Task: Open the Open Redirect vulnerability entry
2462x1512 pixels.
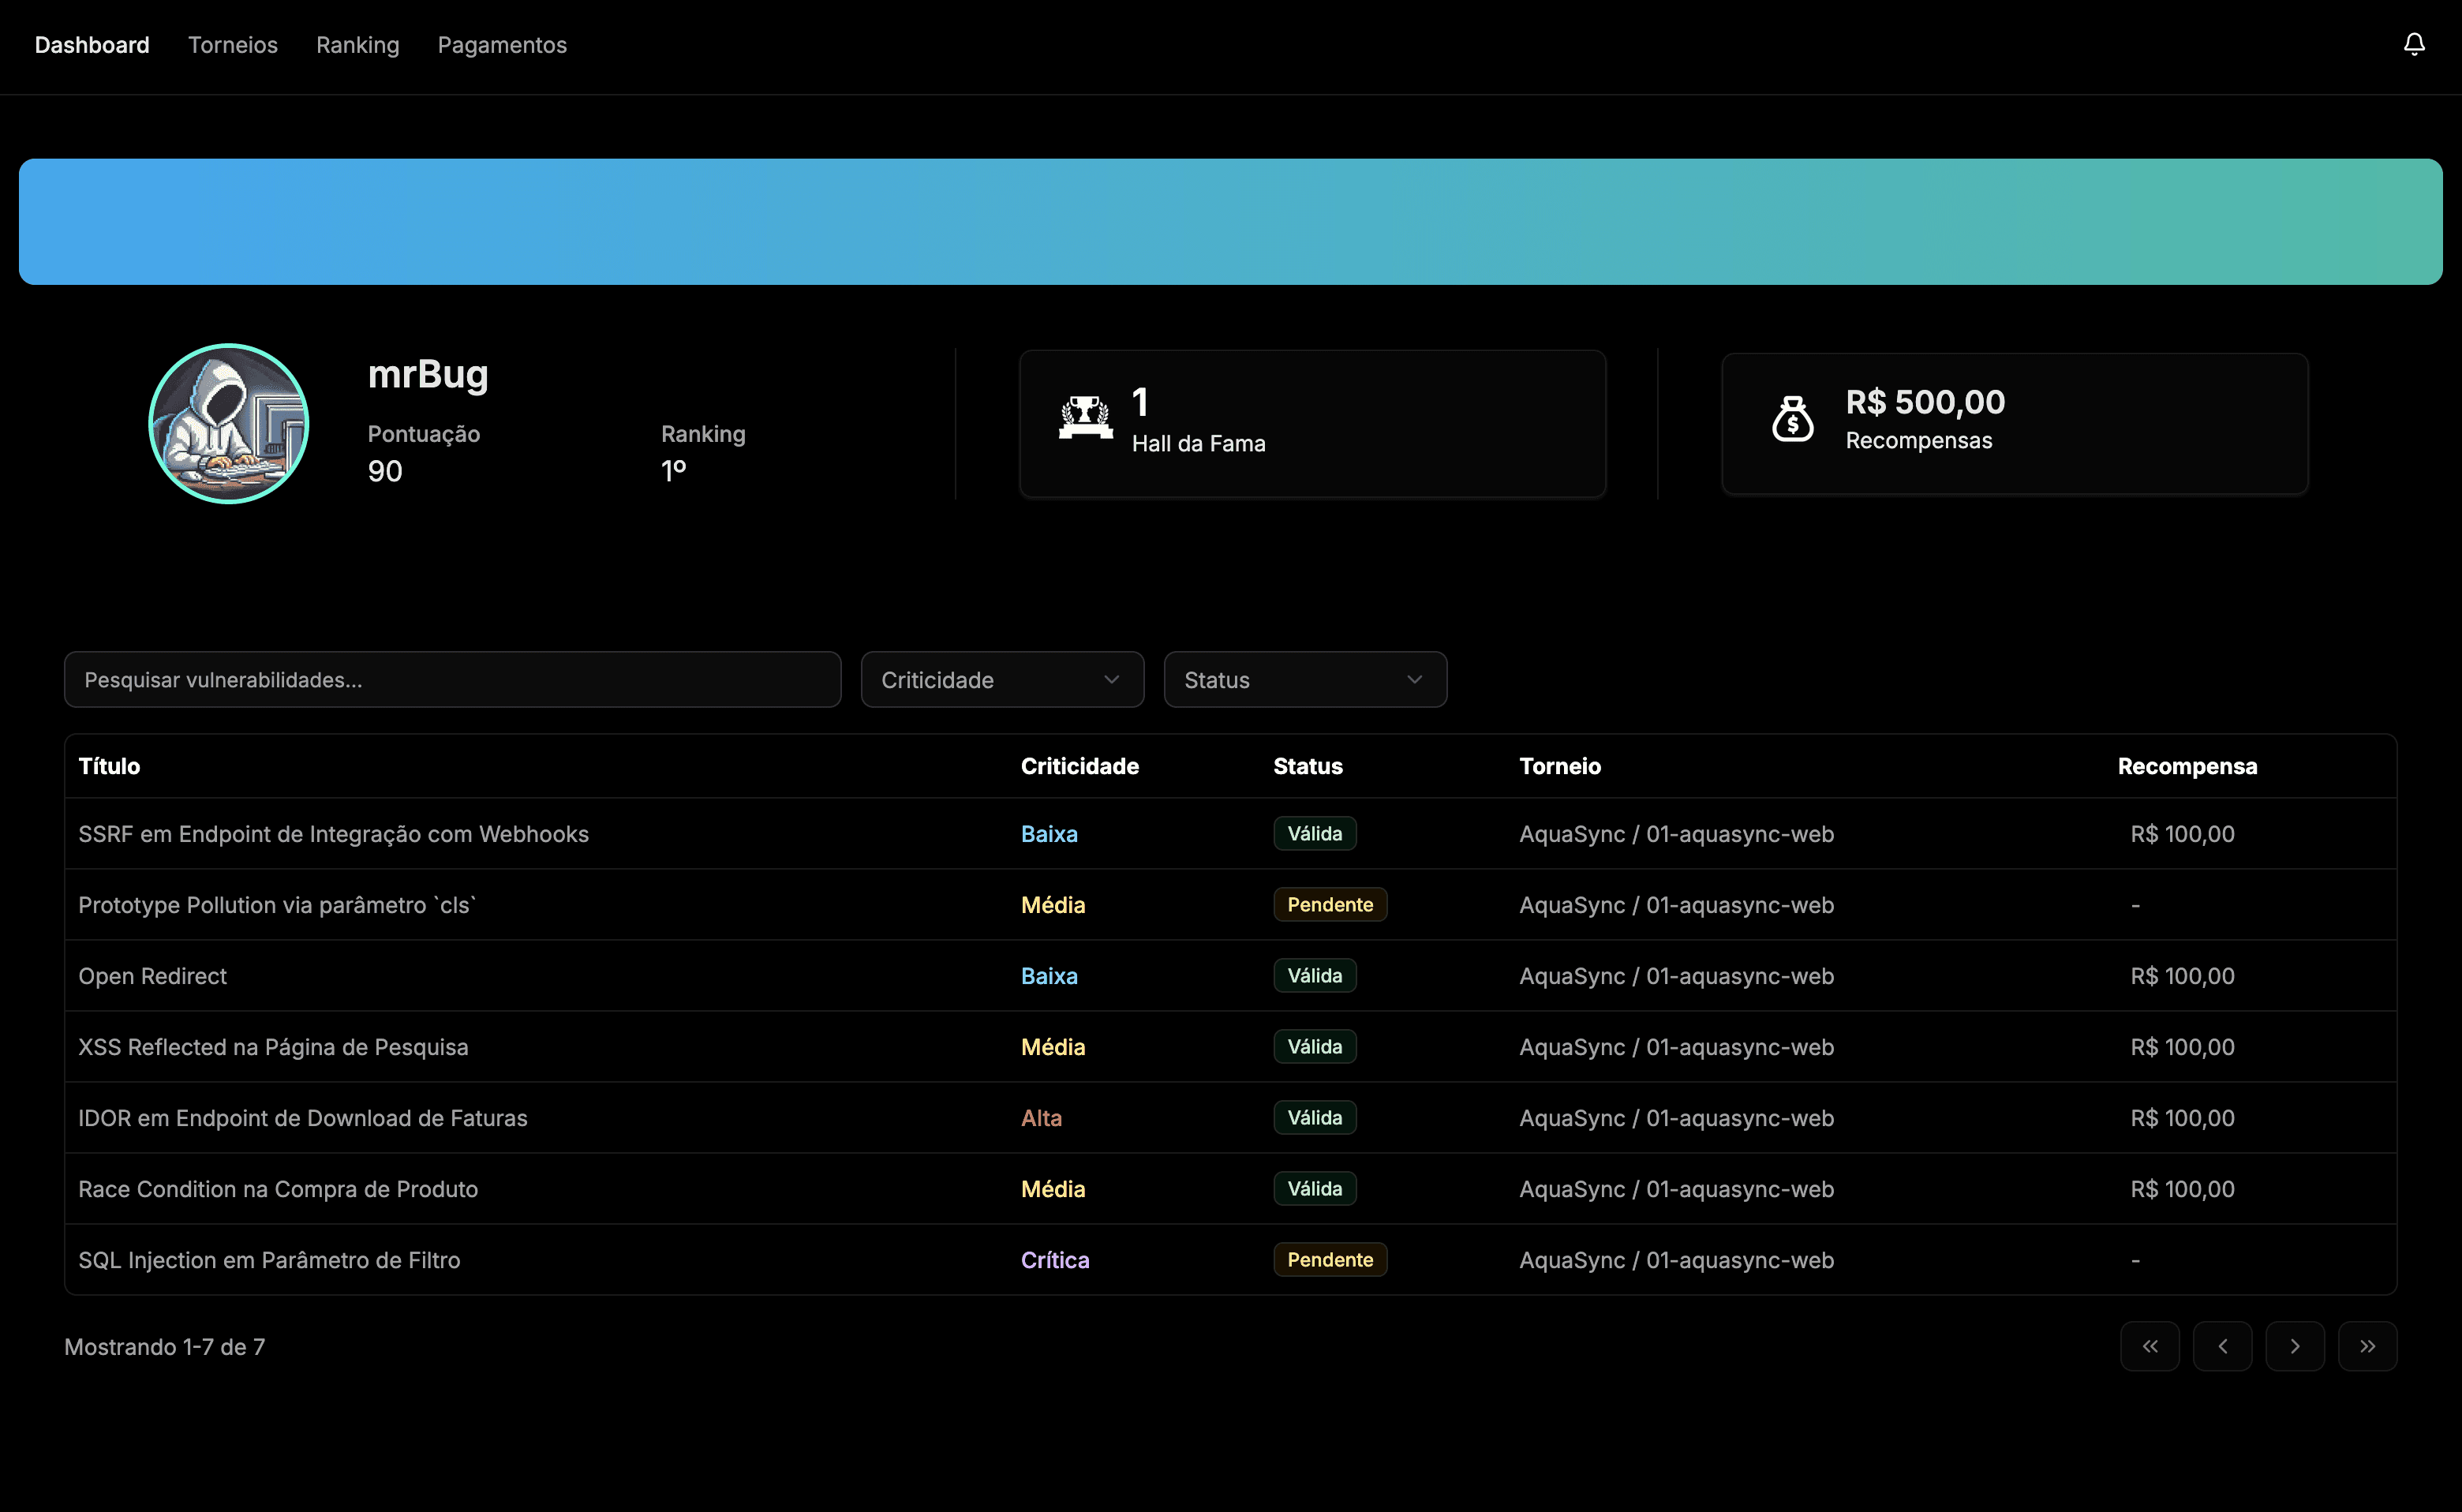Action: click(x=152, y=976)
